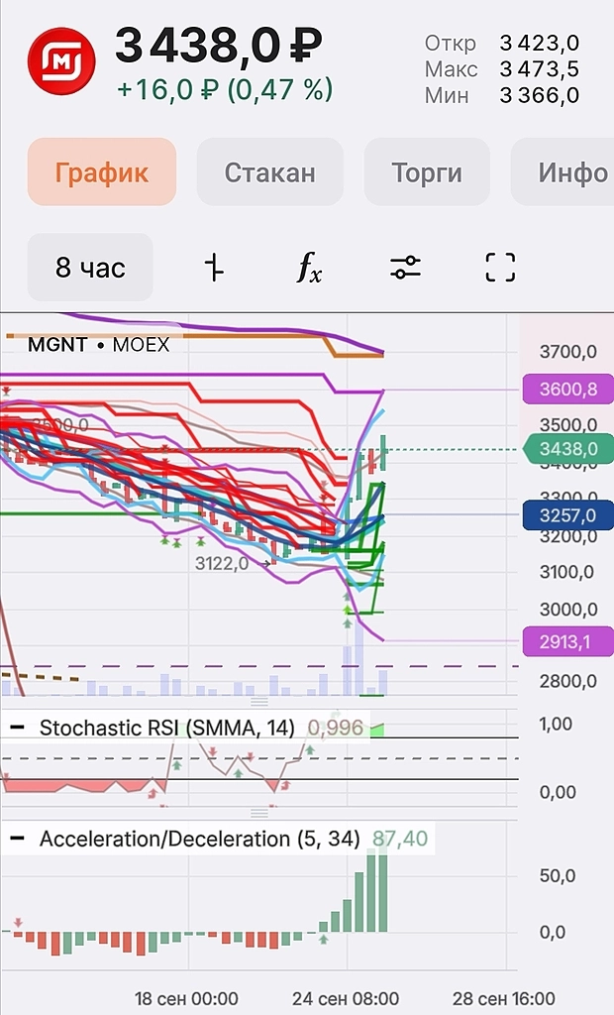Collapse the Stochastic RSI indicator pane

point(18,728)
